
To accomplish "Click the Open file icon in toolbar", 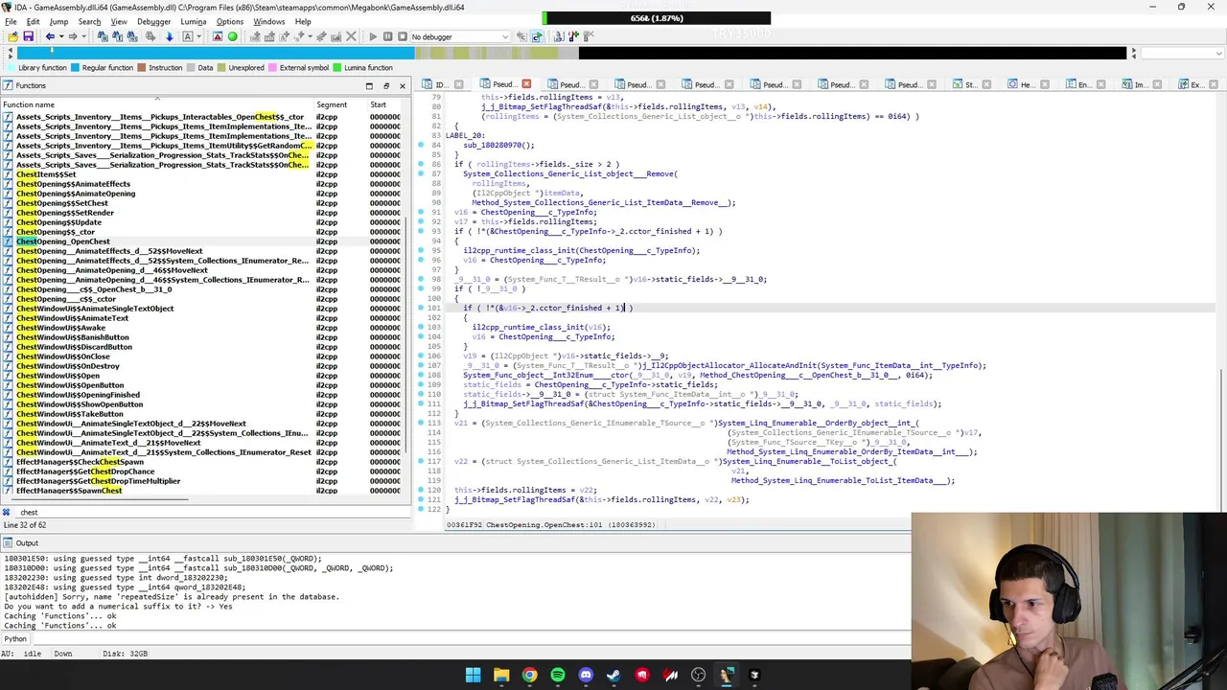I will [x=12, y=36].
